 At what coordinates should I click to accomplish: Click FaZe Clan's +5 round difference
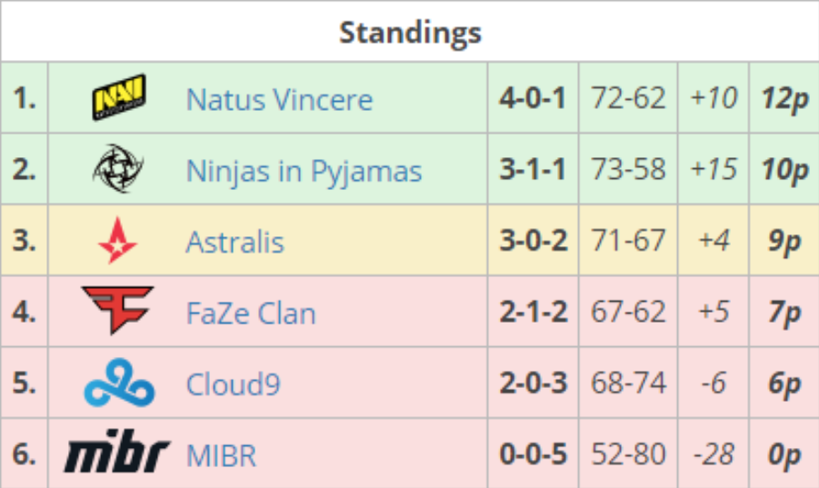coord(713,314)
